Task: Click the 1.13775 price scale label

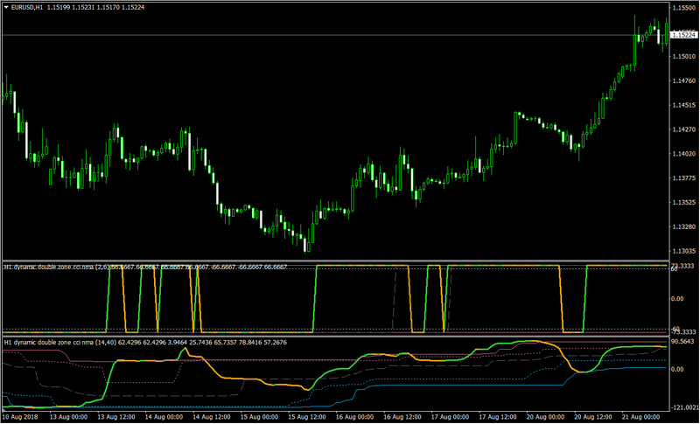Action: pyautogui.click(x=684, y=178)
